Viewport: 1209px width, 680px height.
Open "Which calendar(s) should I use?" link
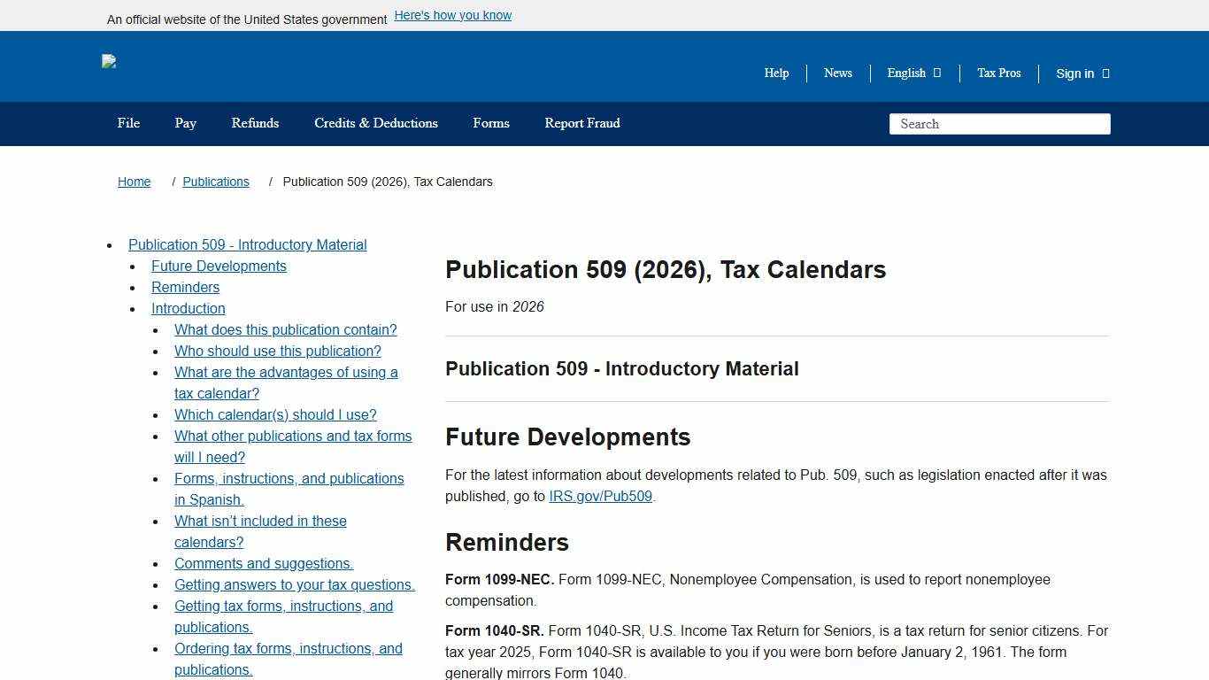[x=275, y=414]
